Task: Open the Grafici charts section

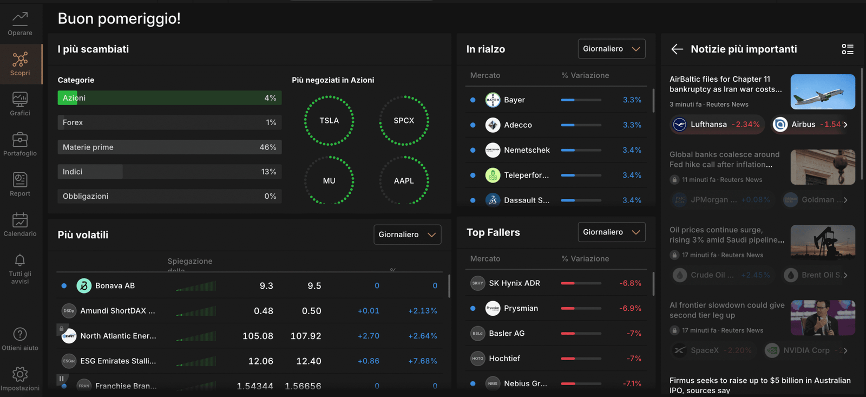Action: point(20,104)
